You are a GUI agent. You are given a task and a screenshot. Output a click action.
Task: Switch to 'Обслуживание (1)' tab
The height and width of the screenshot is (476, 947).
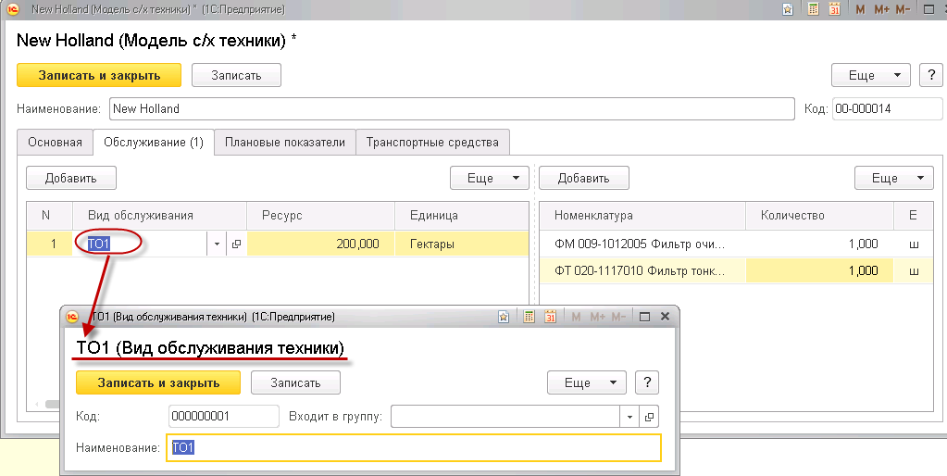coord(154,143)
